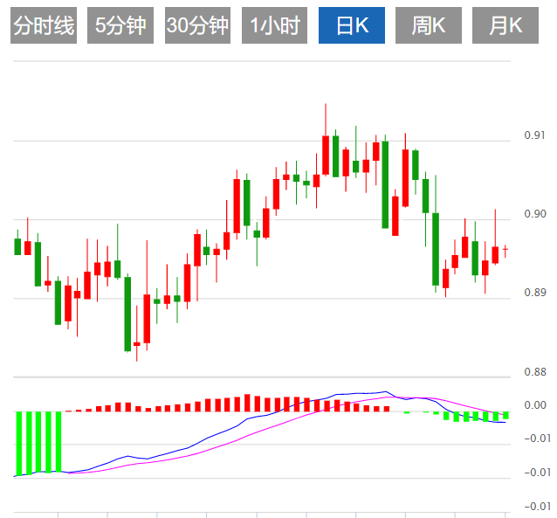Click the 0.90 price axis label
The height and width of the screenshot is (518, 557).
(x=535, y=214)
